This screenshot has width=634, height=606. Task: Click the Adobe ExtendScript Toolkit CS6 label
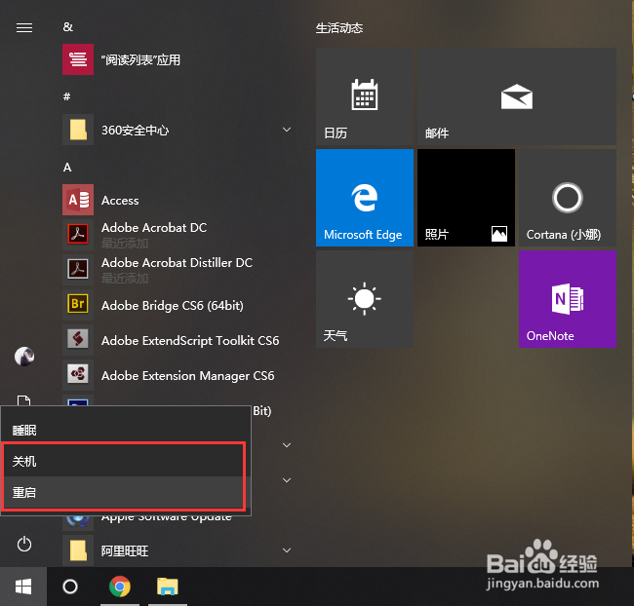190,341
